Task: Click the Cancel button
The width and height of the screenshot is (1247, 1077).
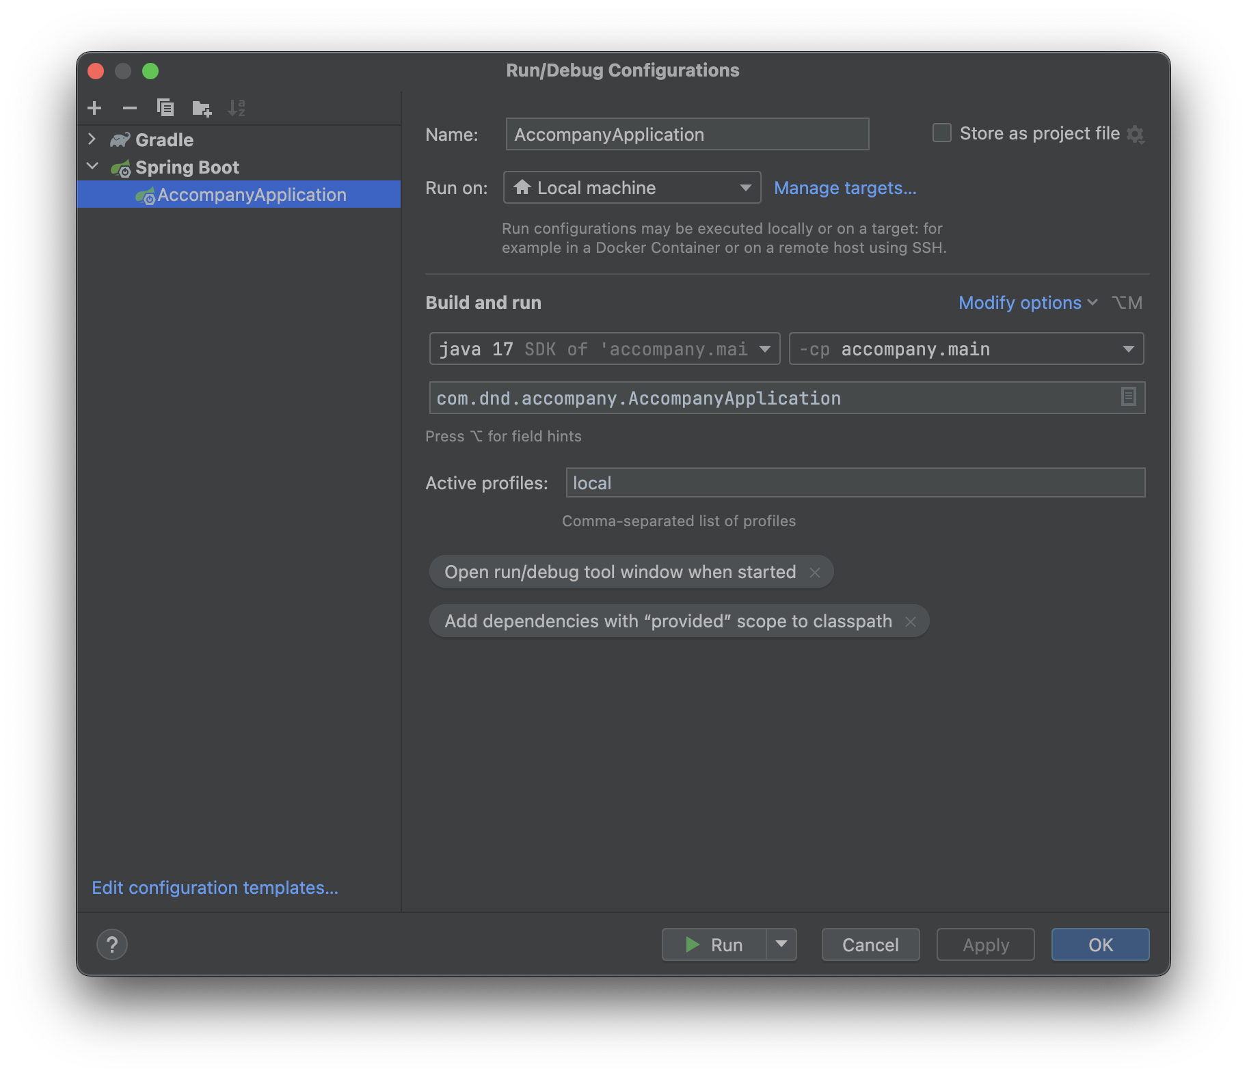Action: coord(870,944)
